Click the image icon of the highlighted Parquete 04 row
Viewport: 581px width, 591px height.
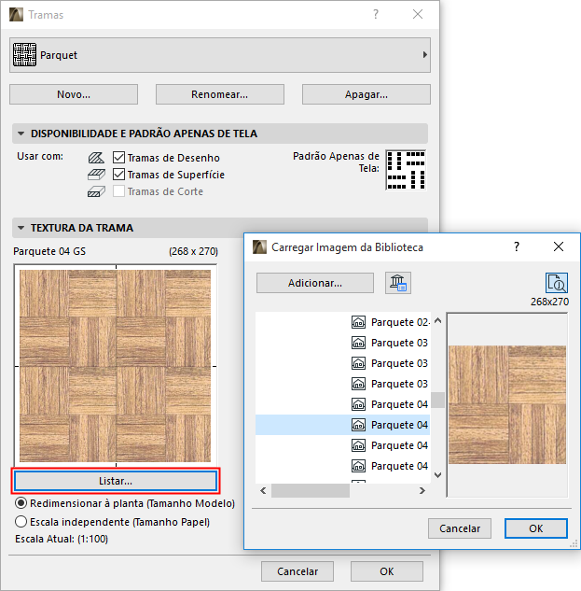pyautogui.click(x=358, y=425)
